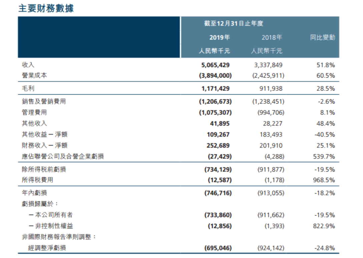Select the 2019年 column header
Screen dimensions: 363x258
tap(220, 37)
